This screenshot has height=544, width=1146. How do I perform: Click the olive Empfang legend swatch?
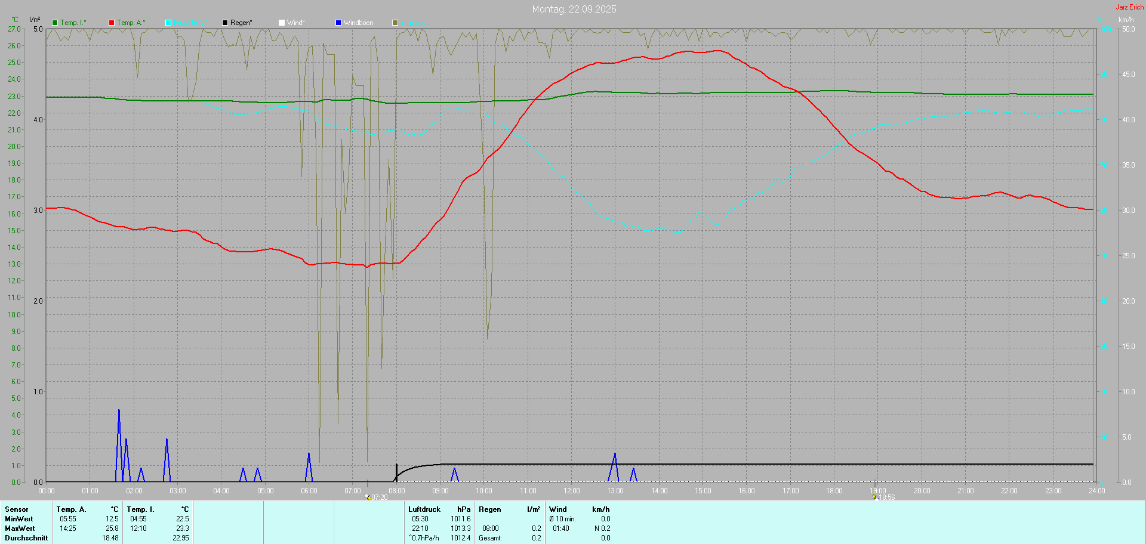395,23
